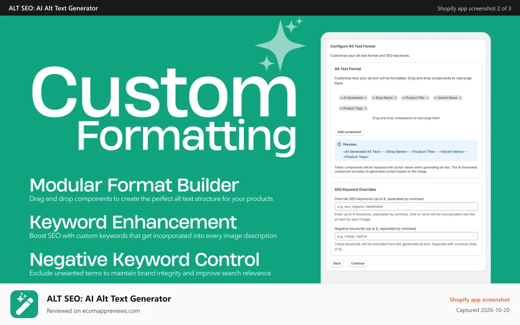Click the footer title ALT SEO: AI Alt Text Generator
The height and width of the screenshot is (325, 520).
[x=109, y=299]
